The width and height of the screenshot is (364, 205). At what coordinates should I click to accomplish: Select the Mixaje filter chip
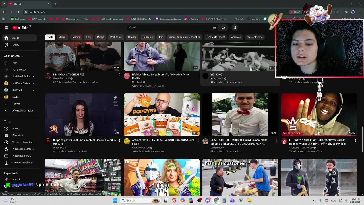[x=100, y=37]
